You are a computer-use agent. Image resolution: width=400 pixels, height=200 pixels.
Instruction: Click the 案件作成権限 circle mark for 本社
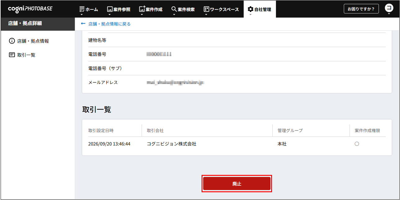click(357, 144)
